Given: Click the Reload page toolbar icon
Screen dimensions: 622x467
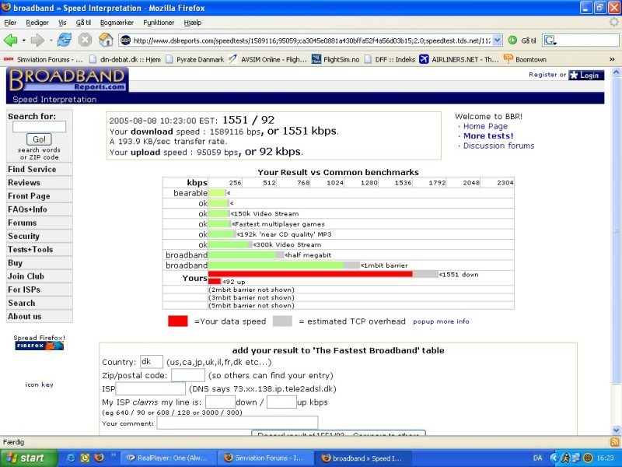Looking at the screenshot, I should [x=64, y=40].
